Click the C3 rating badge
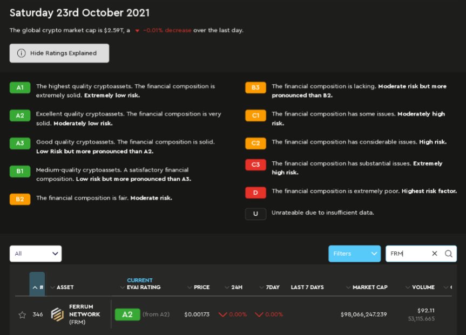Image resolution: width=466 pixels, height=335 pixels. click(x=255, y=165)
